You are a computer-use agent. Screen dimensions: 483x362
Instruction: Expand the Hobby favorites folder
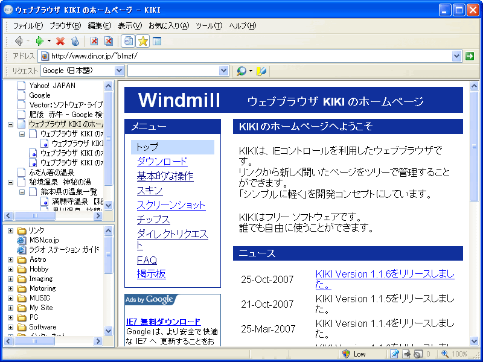coord(10,269)
